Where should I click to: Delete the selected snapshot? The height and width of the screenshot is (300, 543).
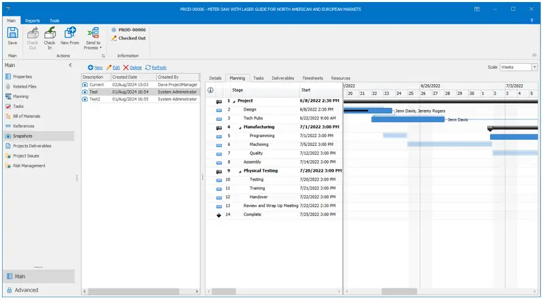point(132,68)
